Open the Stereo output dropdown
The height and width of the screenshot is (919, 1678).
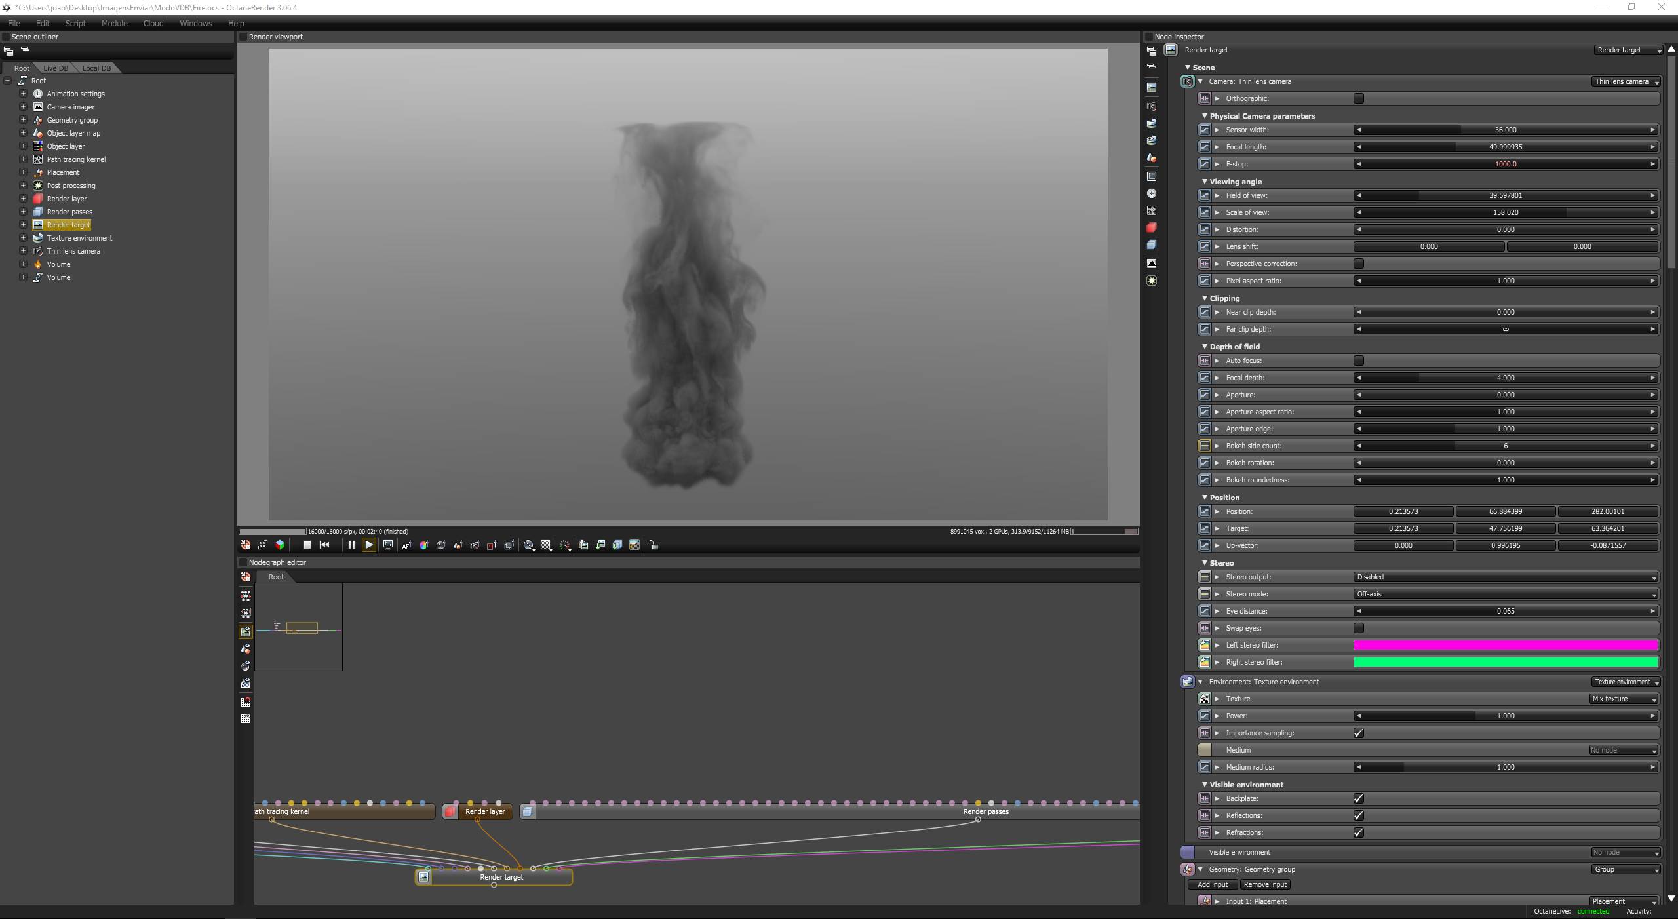1505,577
